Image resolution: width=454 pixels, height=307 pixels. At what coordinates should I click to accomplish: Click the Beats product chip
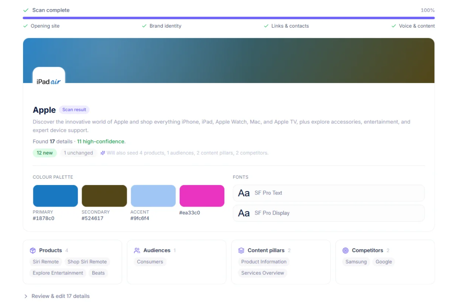(x=98, y=273)
